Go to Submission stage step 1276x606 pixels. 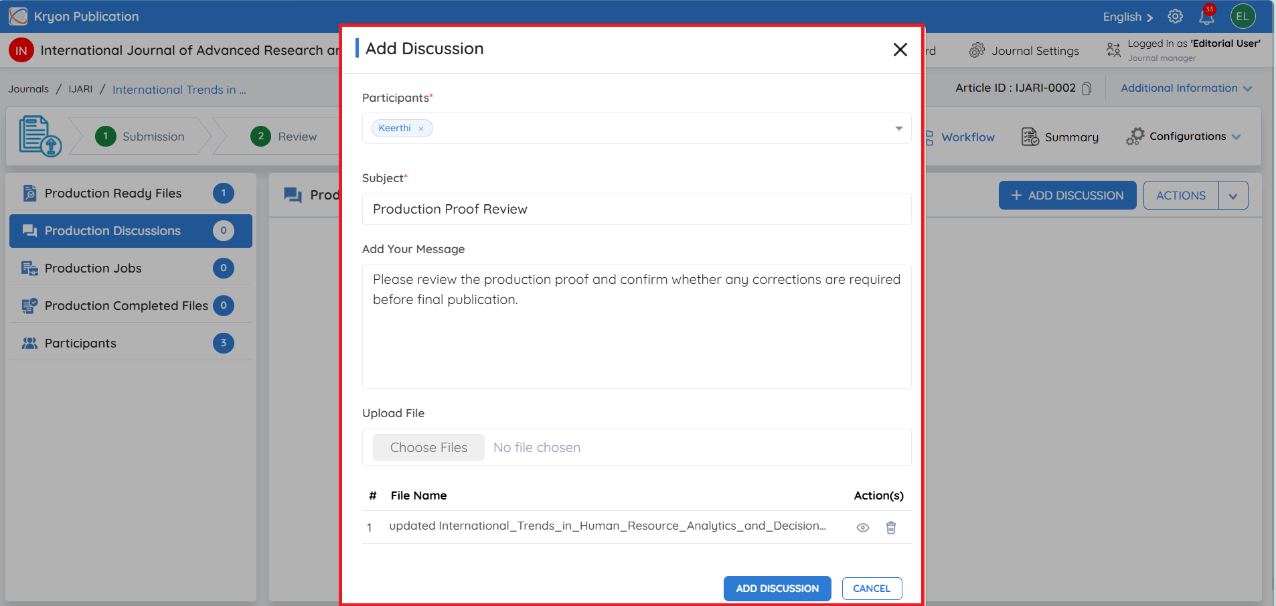(140, 137)
